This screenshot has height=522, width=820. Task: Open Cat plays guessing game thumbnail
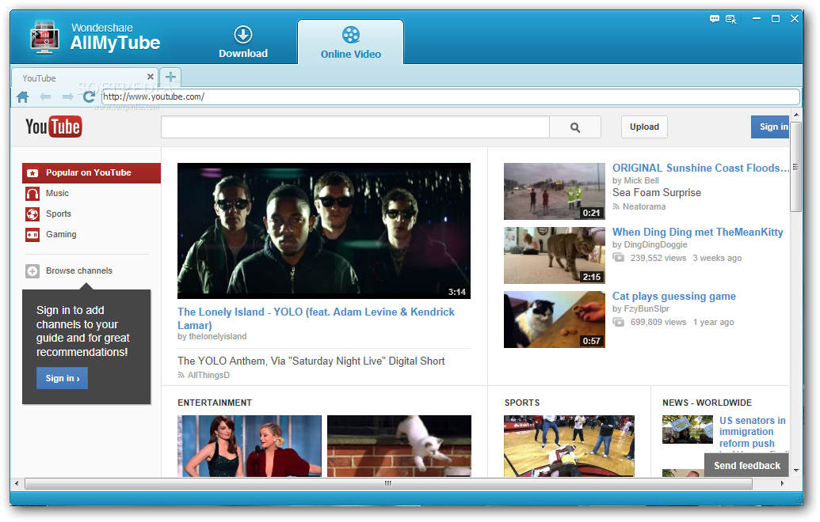(555, 320)
